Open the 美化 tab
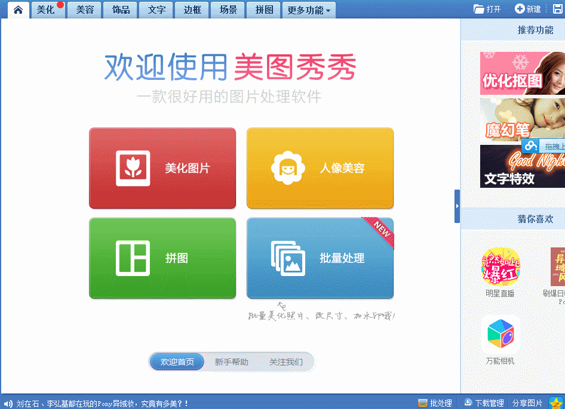The height and width of the screenshot is (409, 565). pos(48,10)
